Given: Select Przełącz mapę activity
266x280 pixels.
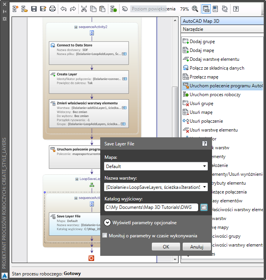Looking at the screenshot, I should coord(222,77).
